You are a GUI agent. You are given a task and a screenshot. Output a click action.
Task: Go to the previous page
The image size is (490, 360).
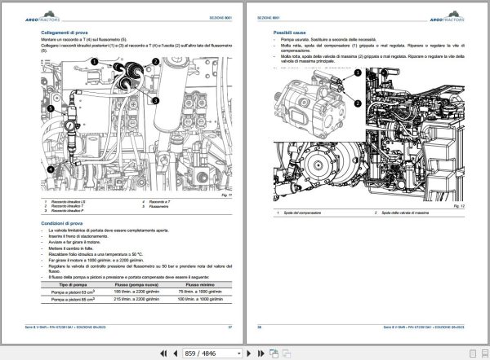tap(176, 353)
